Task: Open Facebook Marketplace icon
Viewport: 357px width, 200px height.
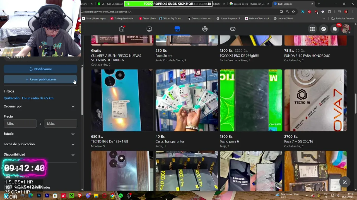Action: [x=177, y=29]
